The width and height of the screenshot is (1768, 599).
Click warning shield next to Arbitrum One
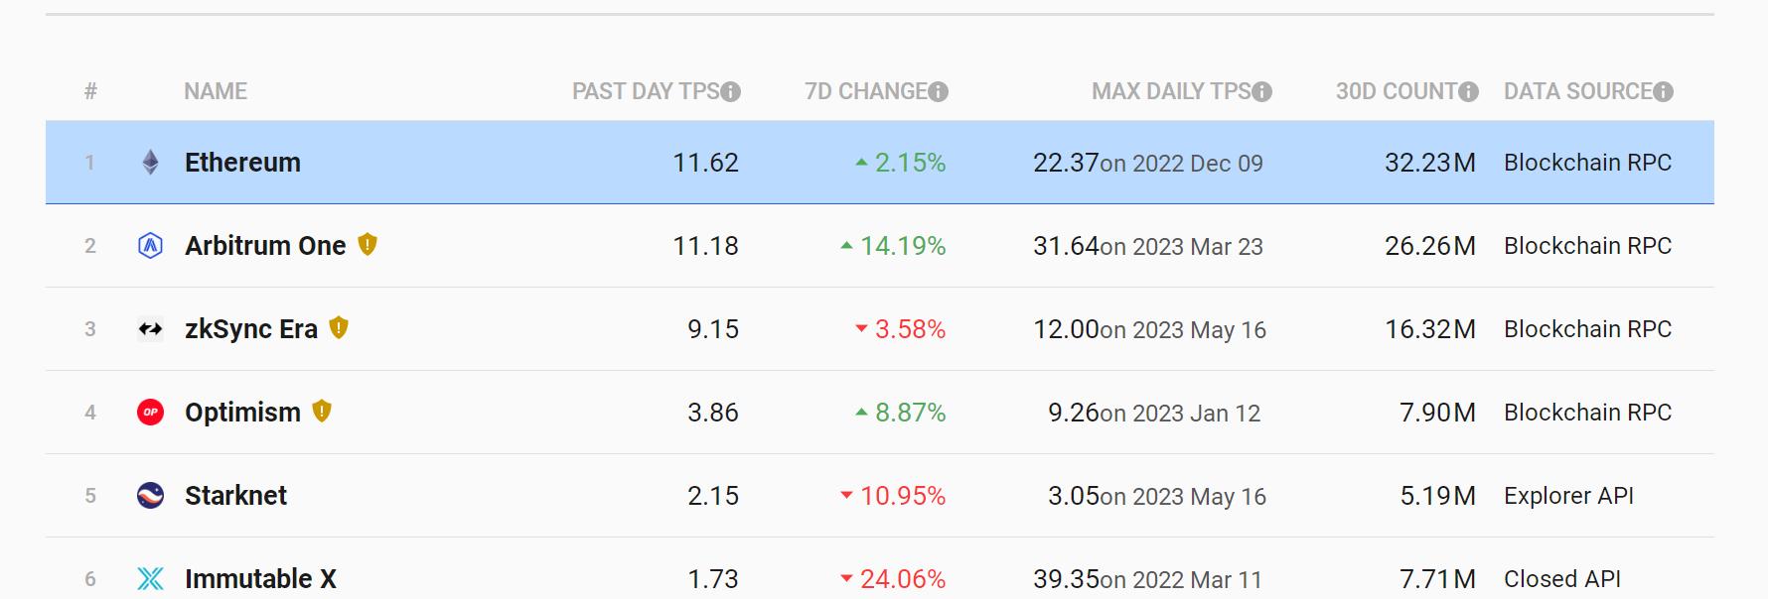368,245
